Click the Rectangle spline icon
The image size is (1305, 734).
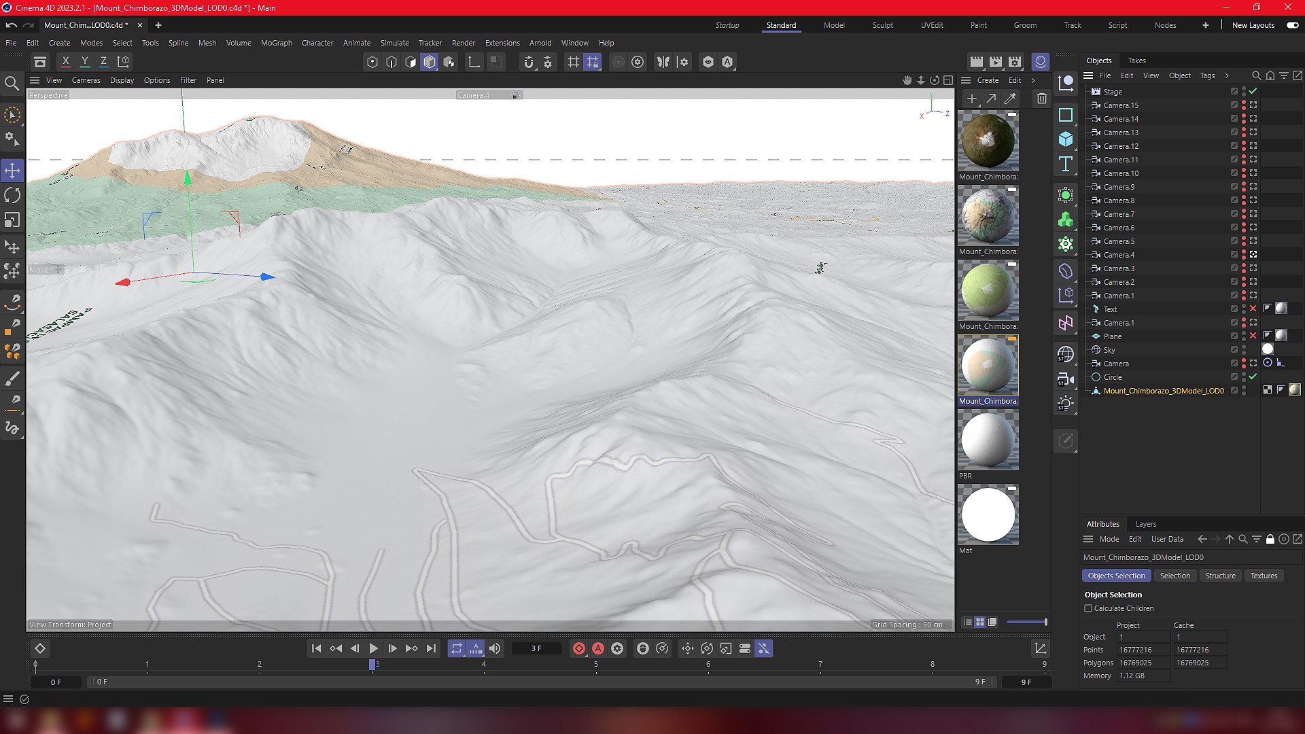coord(1065,115)
